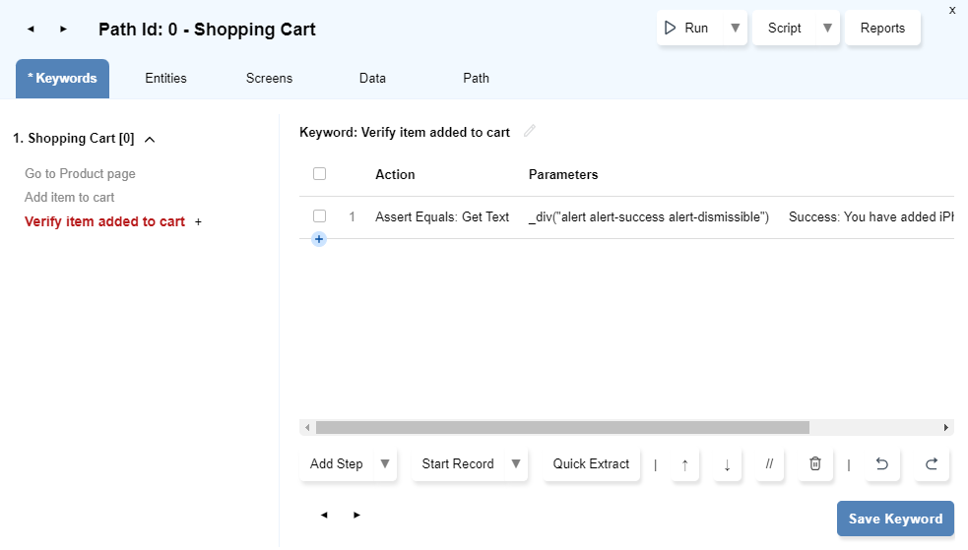Click the move step up arrow
The height and width of the screenshot is (550, 968).
click(684, 464)
